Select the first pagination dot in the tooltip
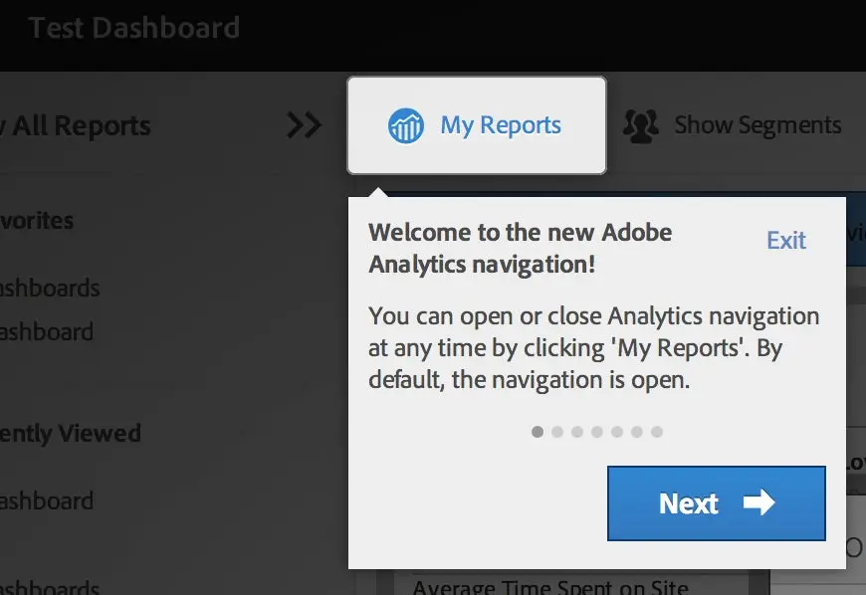Screen dimensions: 866x595 [538, 432]
